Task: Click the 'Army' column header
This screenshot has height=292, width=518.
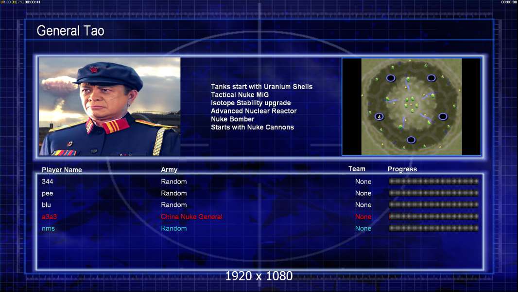Action: tap(169, 170)
